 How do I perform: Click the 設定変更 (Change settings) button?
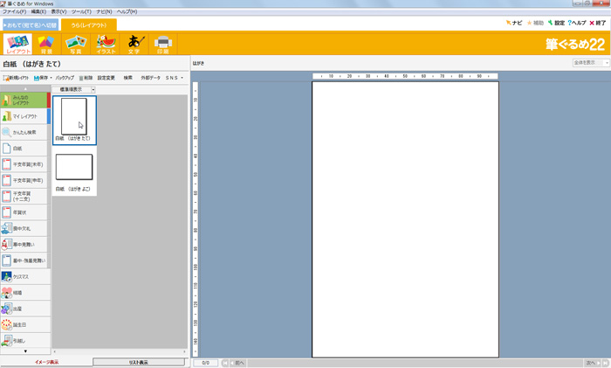[106, 78]
